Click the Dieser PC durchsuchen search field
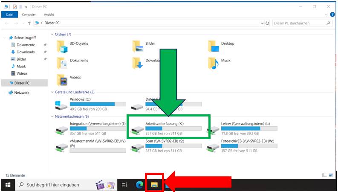338x192 pixels. [x=298, y=23]
